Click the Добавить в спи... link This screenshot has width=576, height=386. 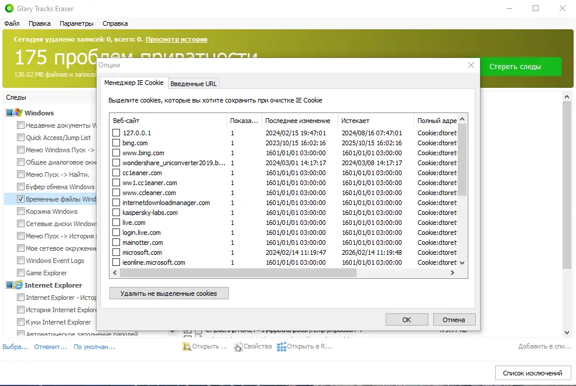pos(545,346)
